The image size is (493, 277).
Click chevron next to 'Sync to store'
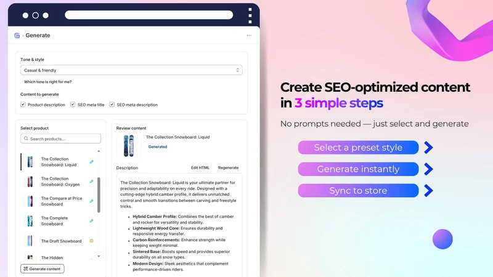[428, 190]
